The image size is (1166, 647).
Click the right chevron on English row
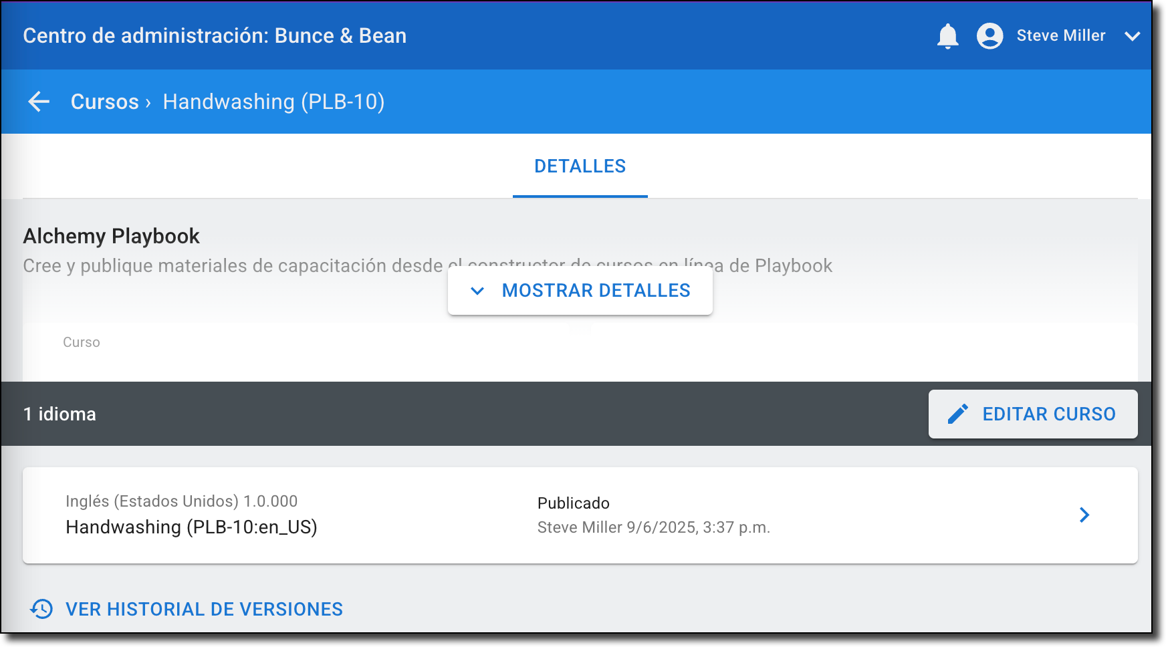point(1084,515)
